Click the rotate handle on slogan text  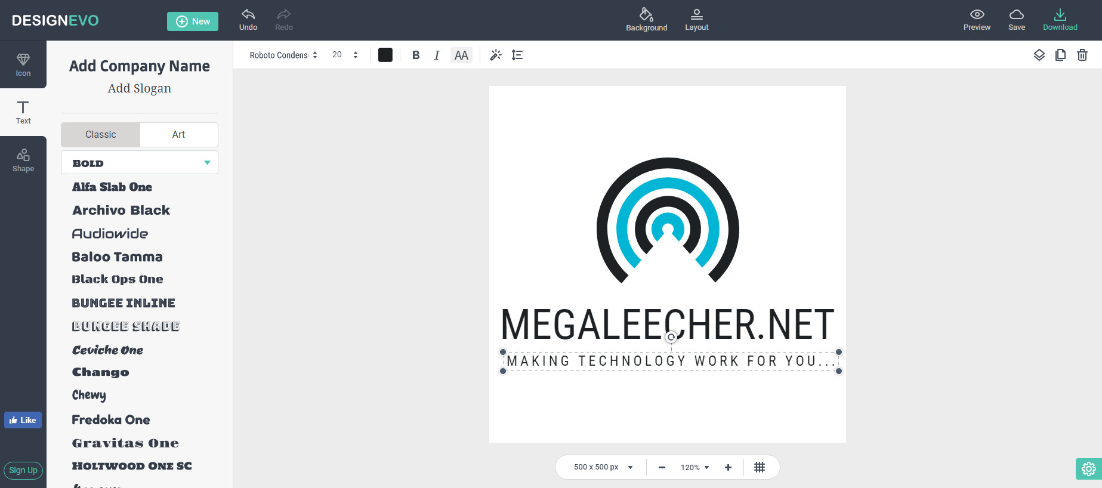(671, 337)
